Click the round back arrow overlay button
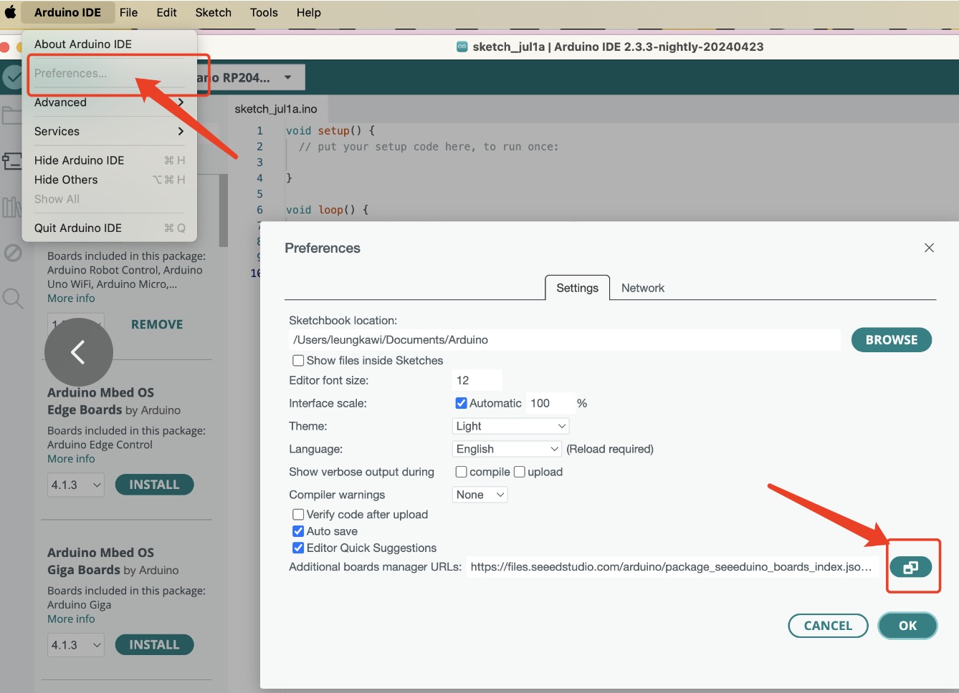Image resolution: width=959 pixels, height=693 pixels. point(79,352)
